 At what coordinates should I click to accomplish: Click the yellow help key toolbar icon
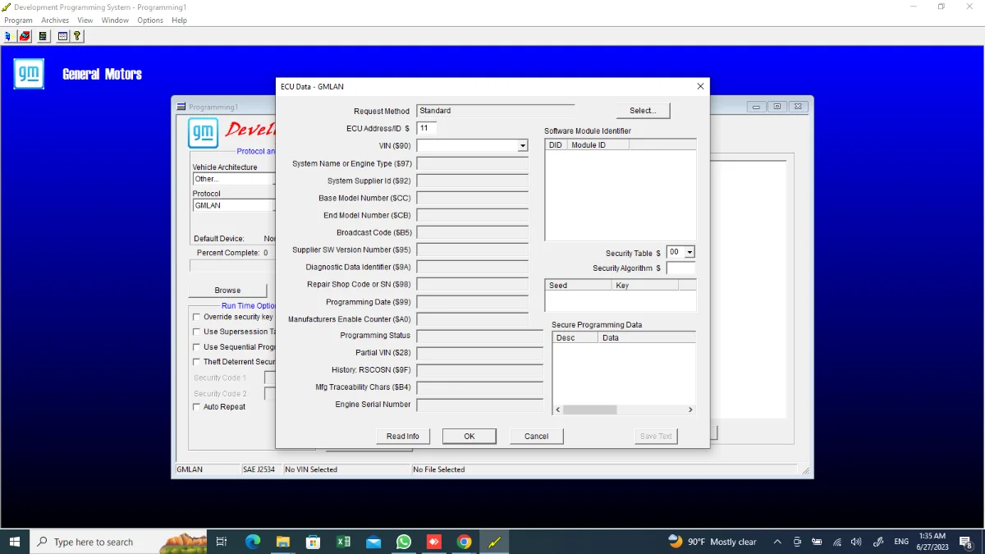coord(77,36)
